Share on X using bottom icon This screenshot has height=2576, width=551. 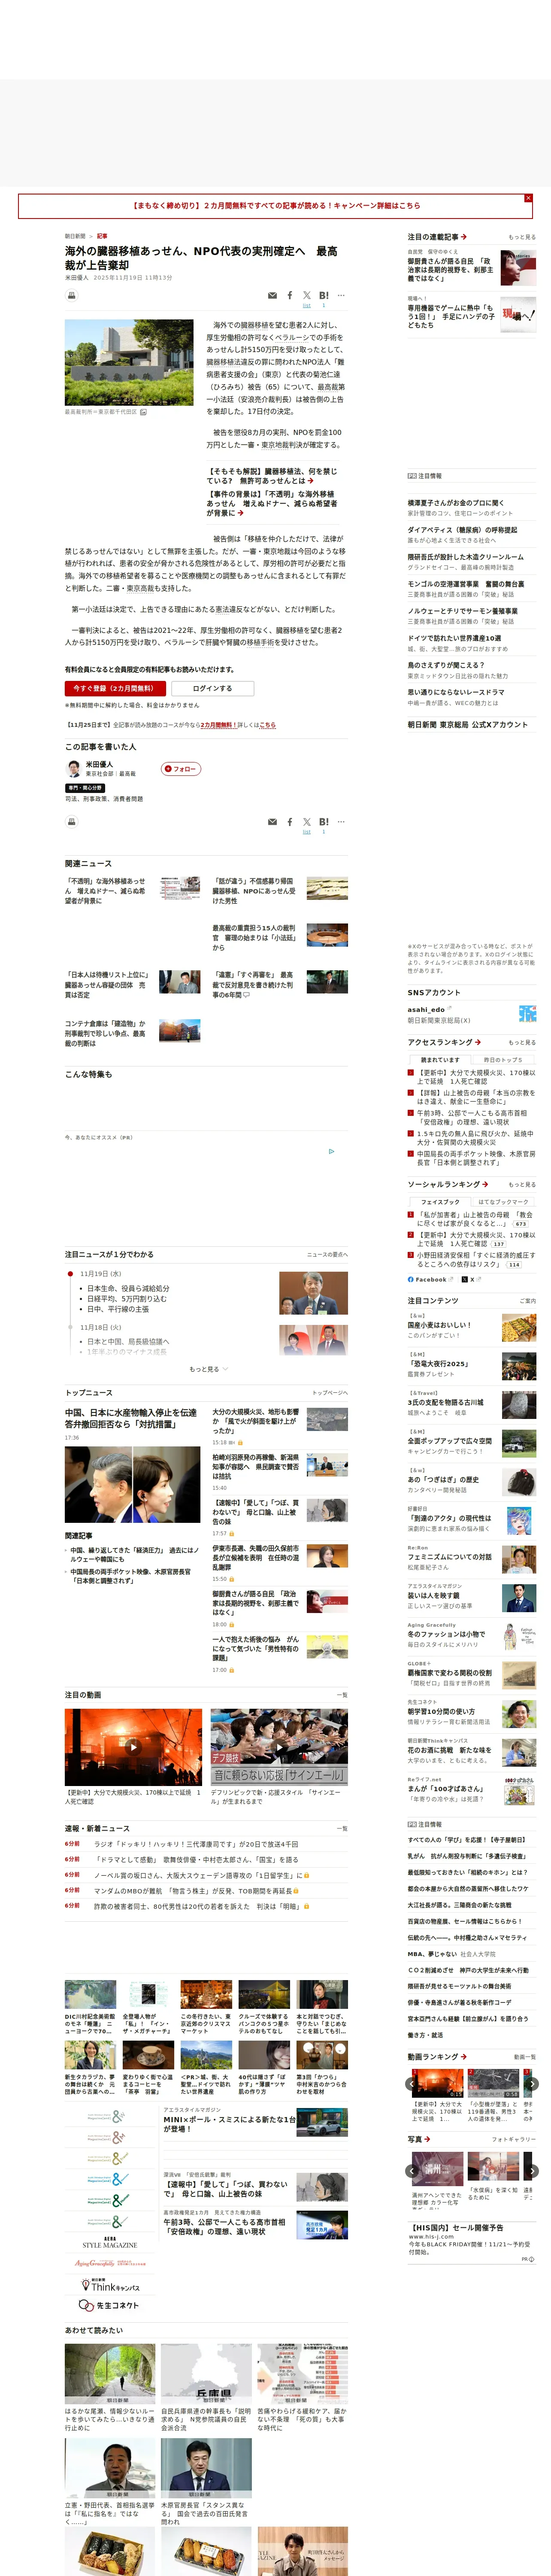pos(307,822)
